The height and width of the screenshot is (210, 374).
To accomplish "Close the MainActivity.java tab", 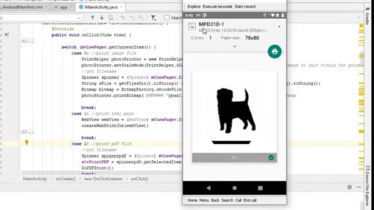I will (x=122, y=7).
